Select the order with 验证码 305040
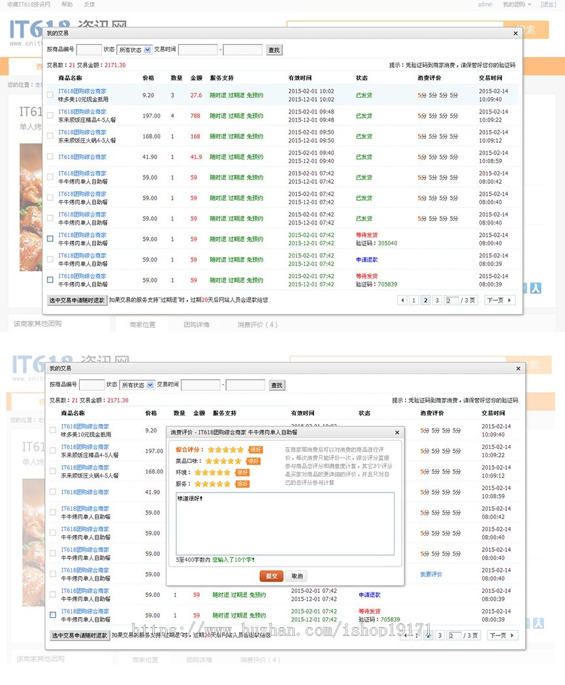Viewport: 565px width, 685px height. 50,239
